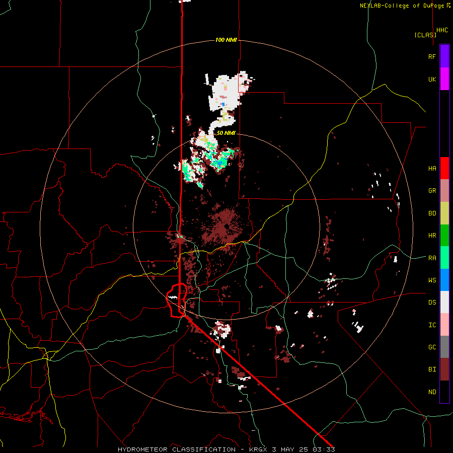Select the BD big drops yellow swatch

(x=444, y=213)
